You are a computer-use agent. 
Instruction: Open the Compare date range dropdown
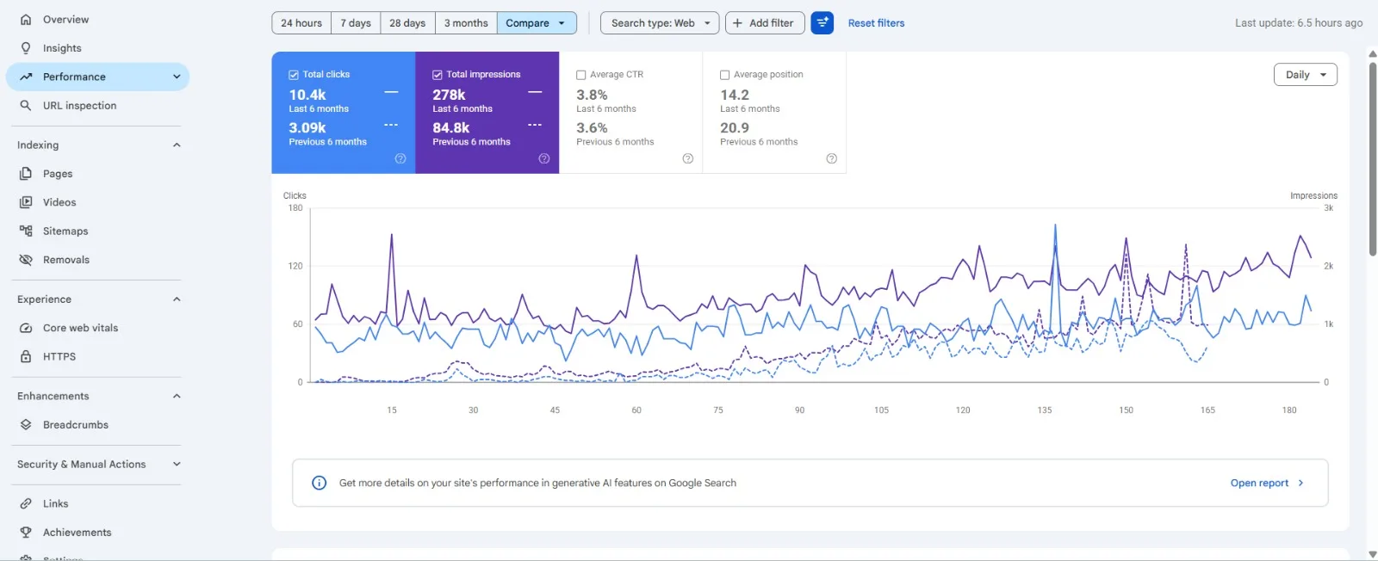click(x=537, y=22)
